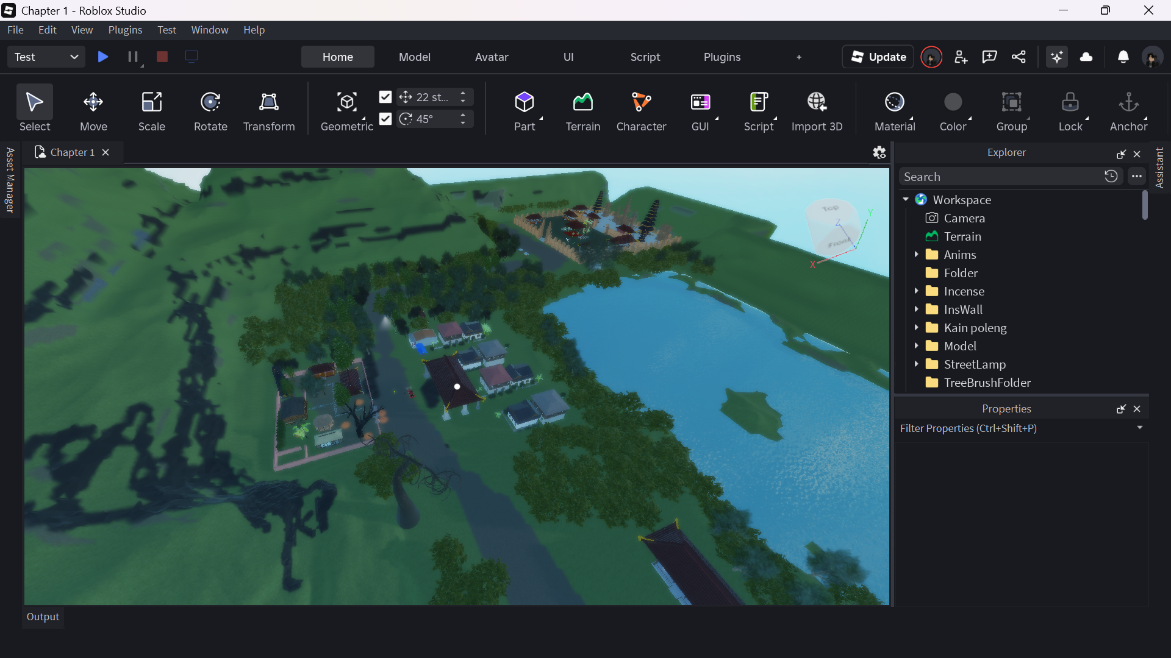The height and width of the screenshot is (658, 1171).
Task: Expand the Anims folder
Action: coord(916,255)
